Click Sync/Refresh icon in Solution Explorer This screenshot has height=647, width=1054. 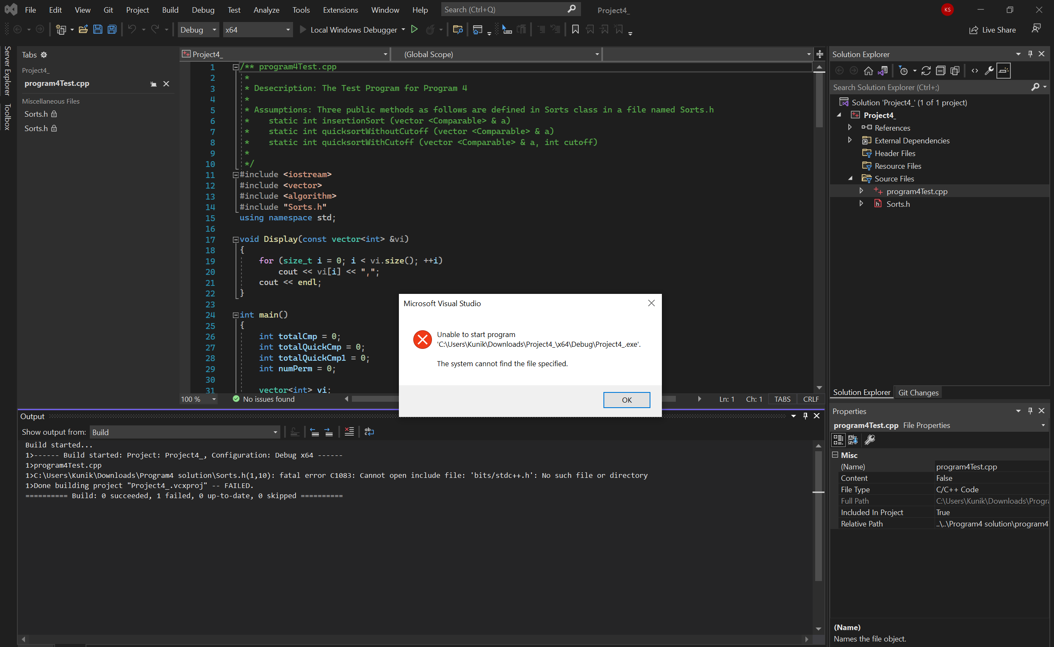tap(926, 71)
